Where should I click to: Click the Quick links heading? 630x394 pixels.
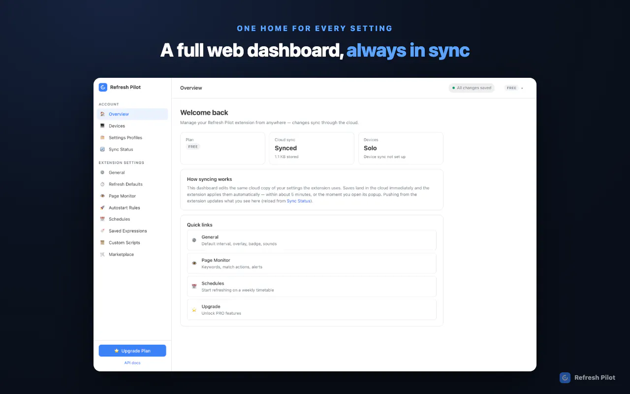tap(200, 225)
